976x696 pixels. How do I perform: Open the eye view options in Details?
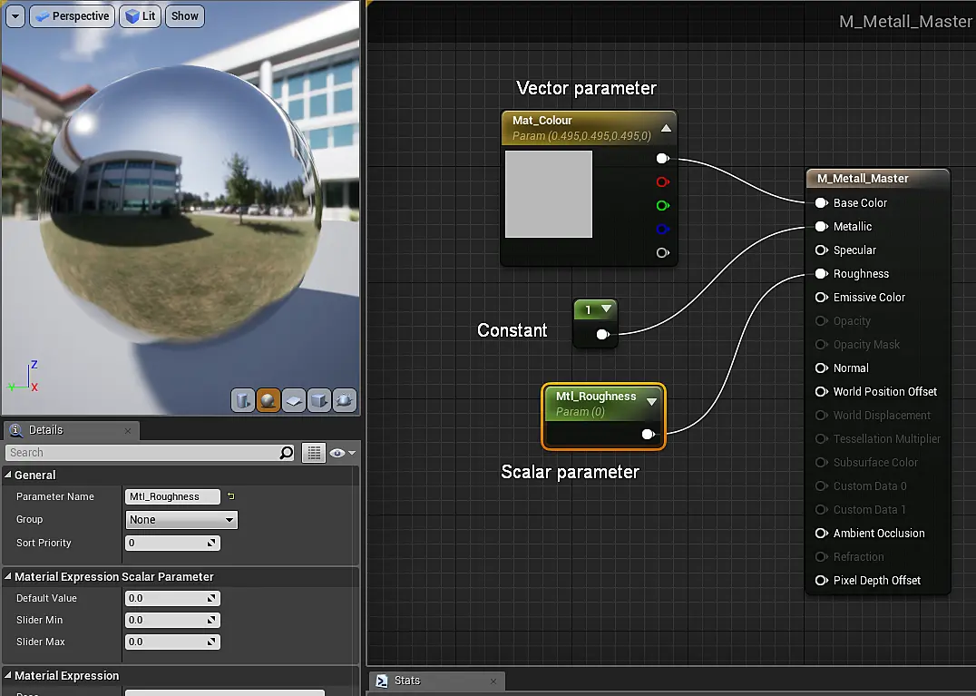point(342,453)
